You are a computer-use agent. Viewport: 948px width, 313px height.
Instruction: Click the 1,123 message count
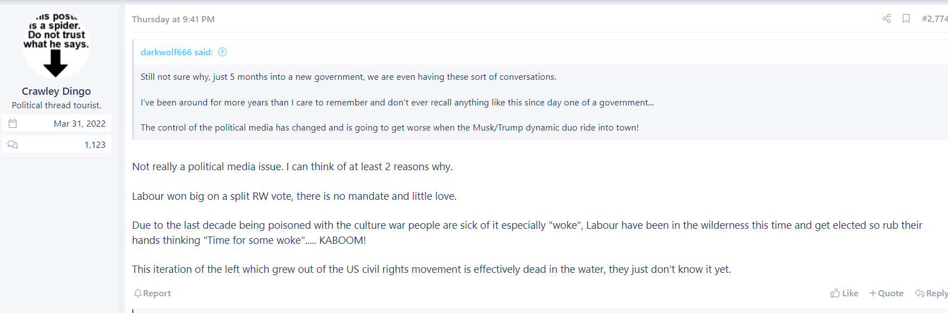pyautogui.click(x=95, y=145)
